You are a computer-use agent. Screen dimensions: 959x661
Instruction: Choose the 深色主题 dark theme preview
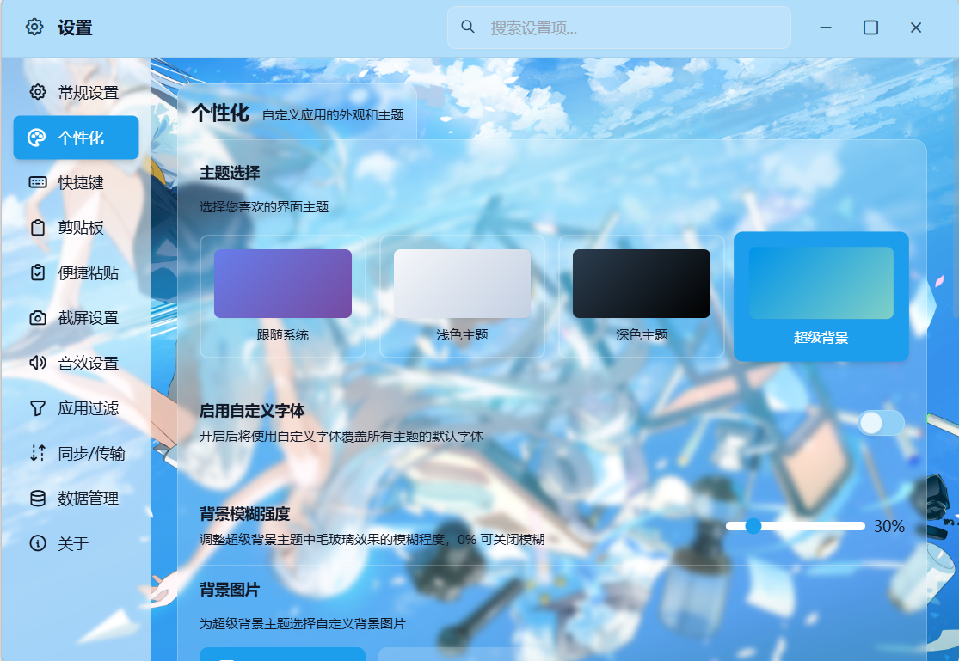click(642, 283)
